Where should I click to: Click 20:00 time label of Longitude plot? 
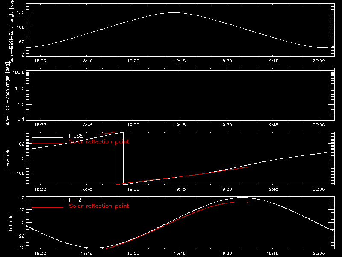click(x=319, y=189)
